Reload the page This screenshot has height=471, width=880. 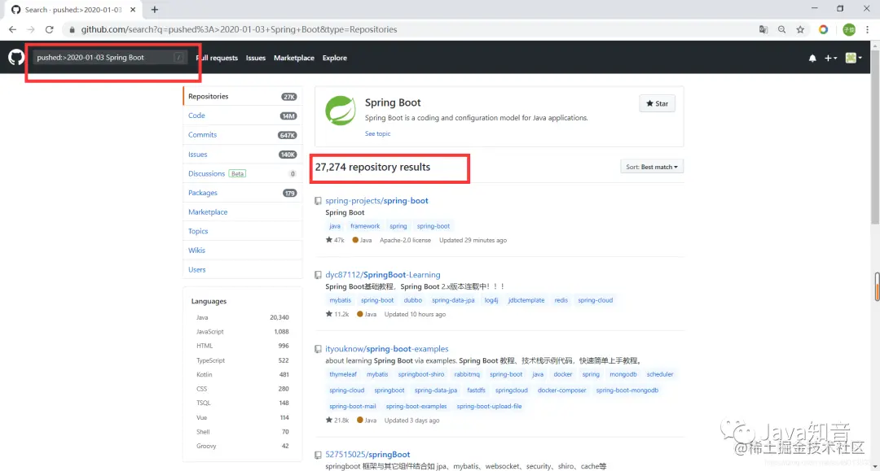click(x=50, y=29)
